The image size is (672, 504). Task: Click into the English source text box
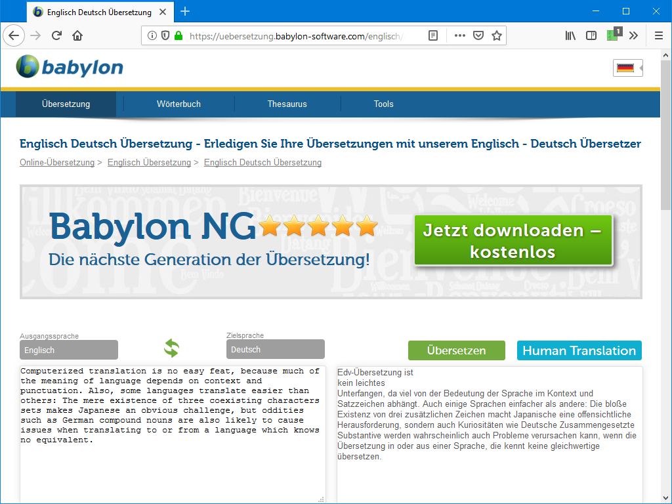[173, 434]
